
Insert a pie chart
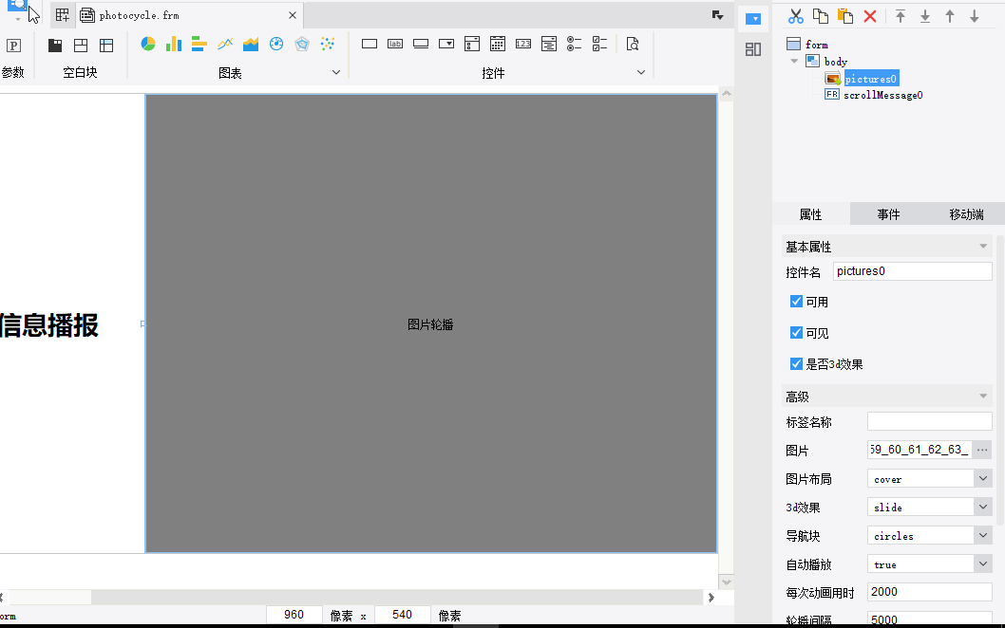click(x=148, y=44)
